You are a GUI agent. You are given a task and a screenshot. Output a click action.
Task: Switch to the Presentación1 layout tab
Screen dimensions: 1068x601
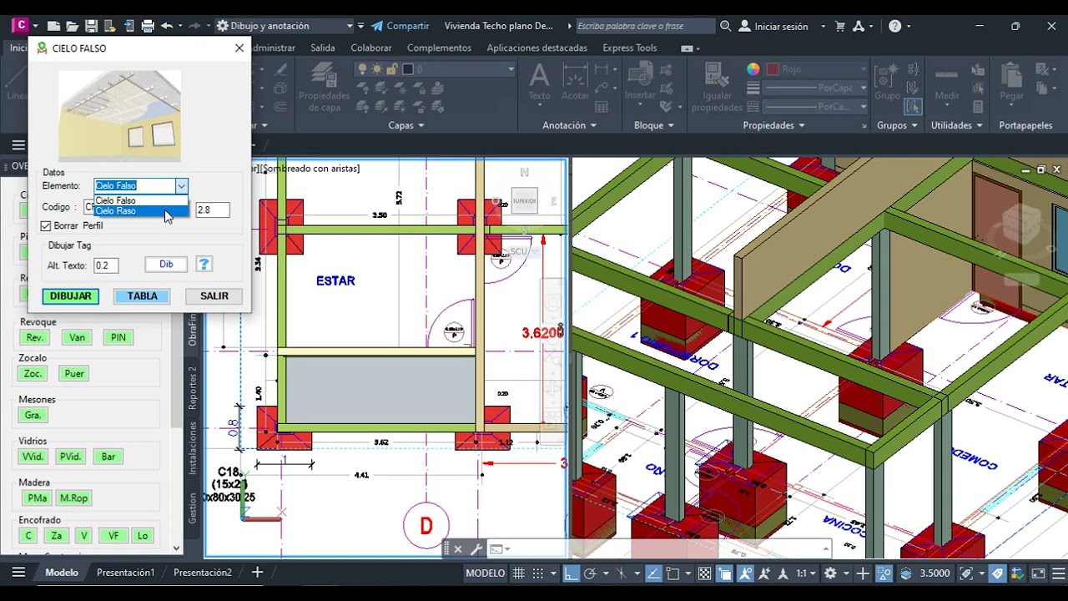coord(125,573)
